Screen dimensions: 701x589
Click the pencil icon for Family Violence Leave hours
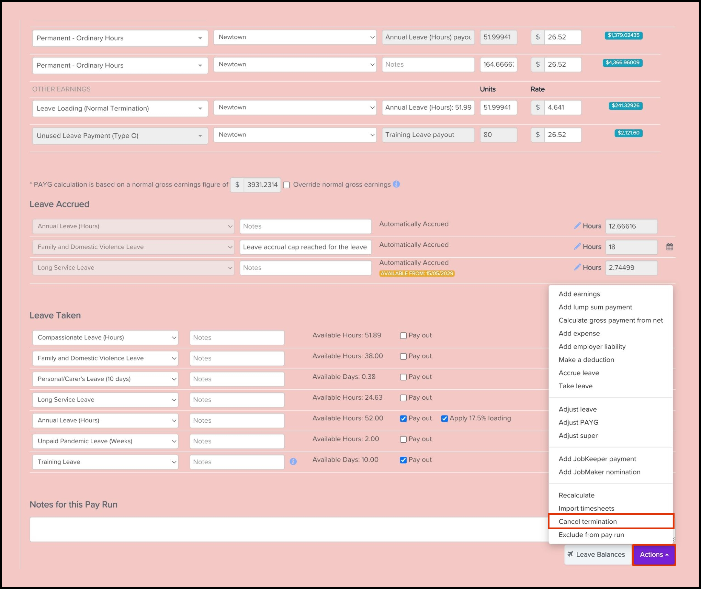[x=577, y=246]
